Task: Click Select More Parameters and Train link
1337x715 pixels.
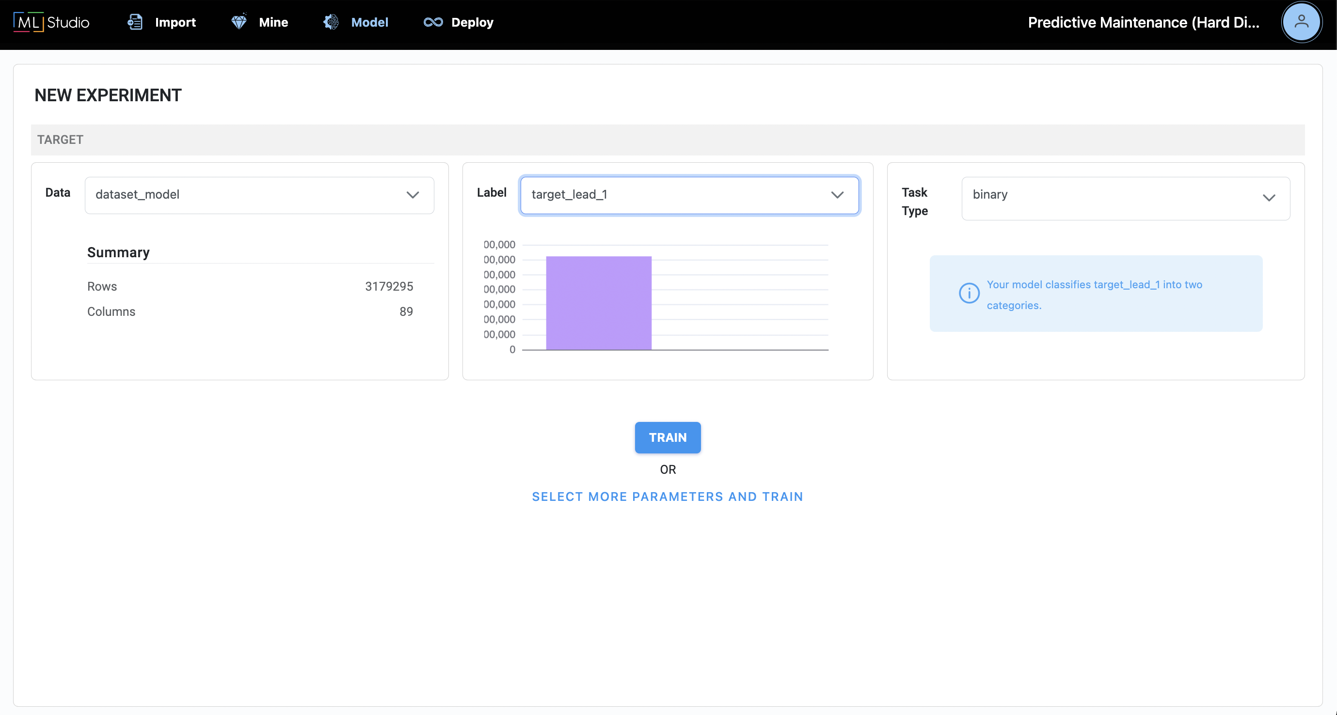Action: (x=668, y=496)
